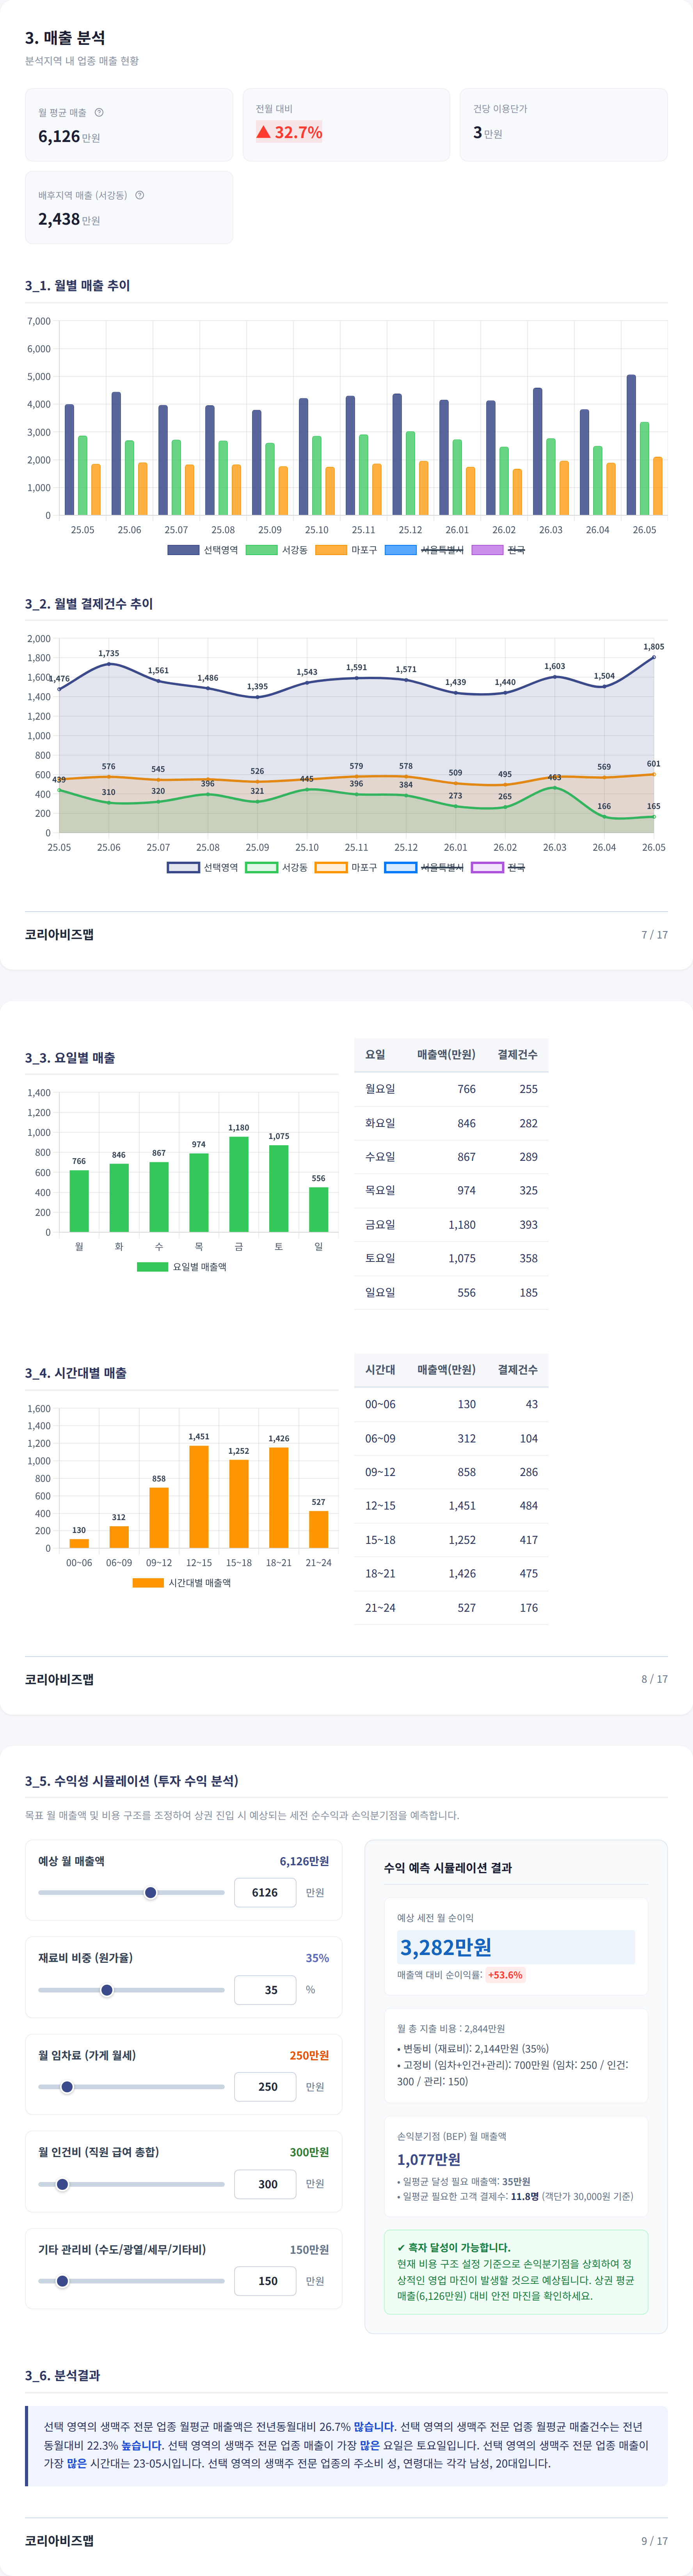Click the 00~06 bar in 시간대별 매출 chart
693x2576 pixels.
[x=79, y=1543]
